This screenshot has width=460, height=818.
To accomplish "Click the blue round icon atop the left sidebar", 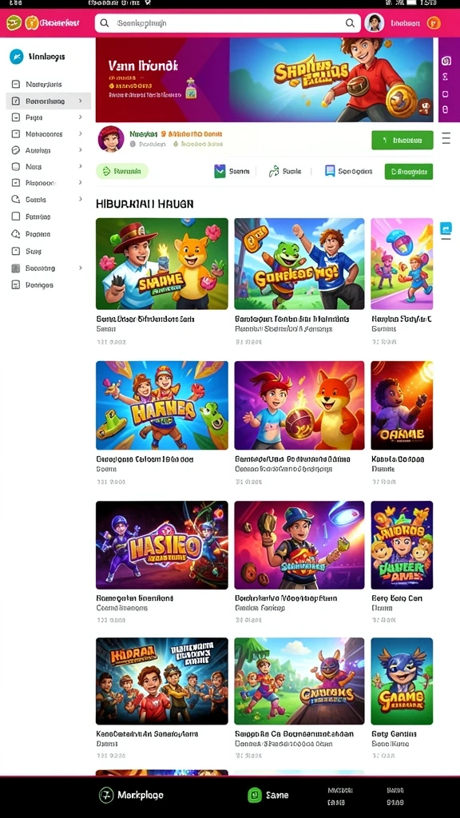I will (x=17, y=57).
